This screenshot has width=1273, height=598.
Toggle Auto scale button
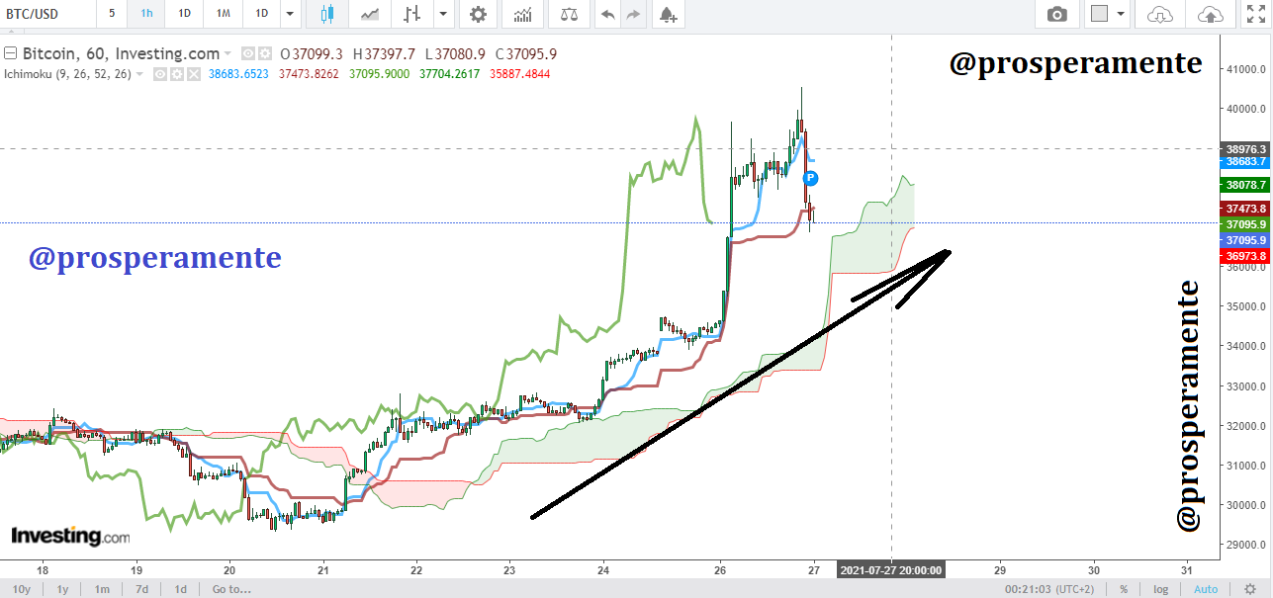1206,588
